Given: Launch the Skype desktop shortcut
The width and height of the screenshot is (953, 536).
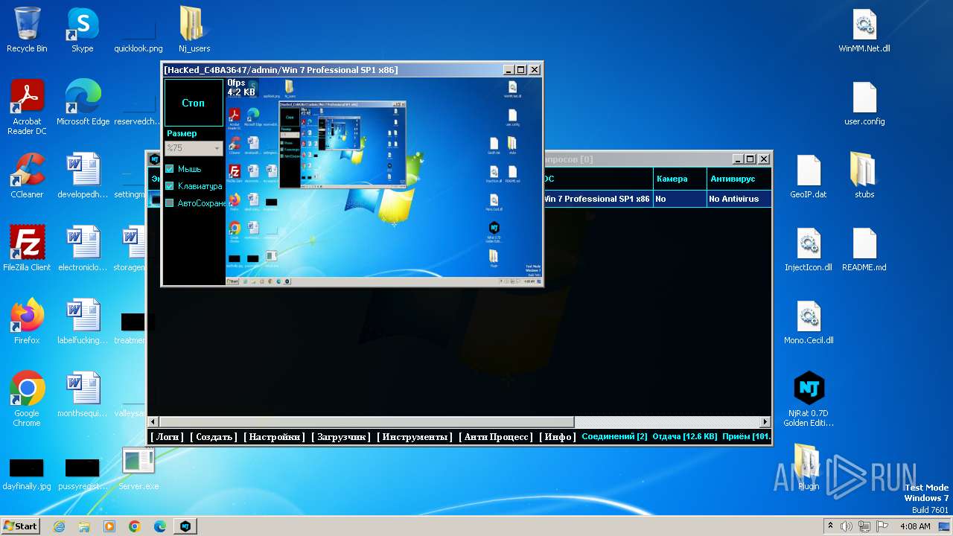Looking at the screenshot, I should click(x=83, y=30).
